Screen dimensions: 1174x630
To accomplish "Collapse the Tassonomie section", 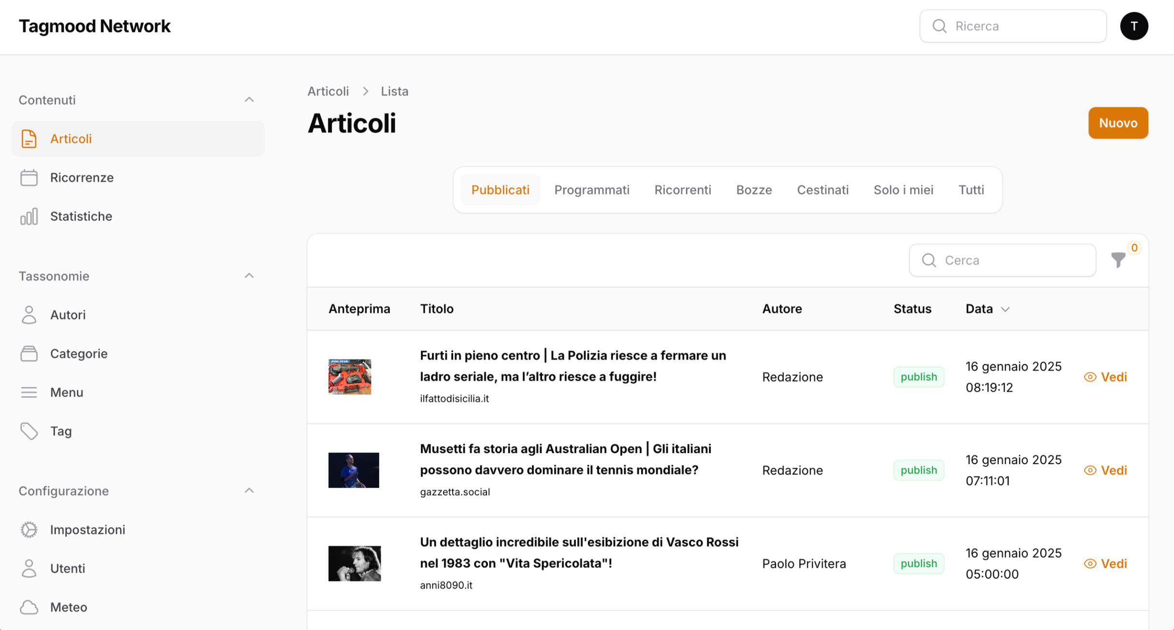I will tap(249, 275).
